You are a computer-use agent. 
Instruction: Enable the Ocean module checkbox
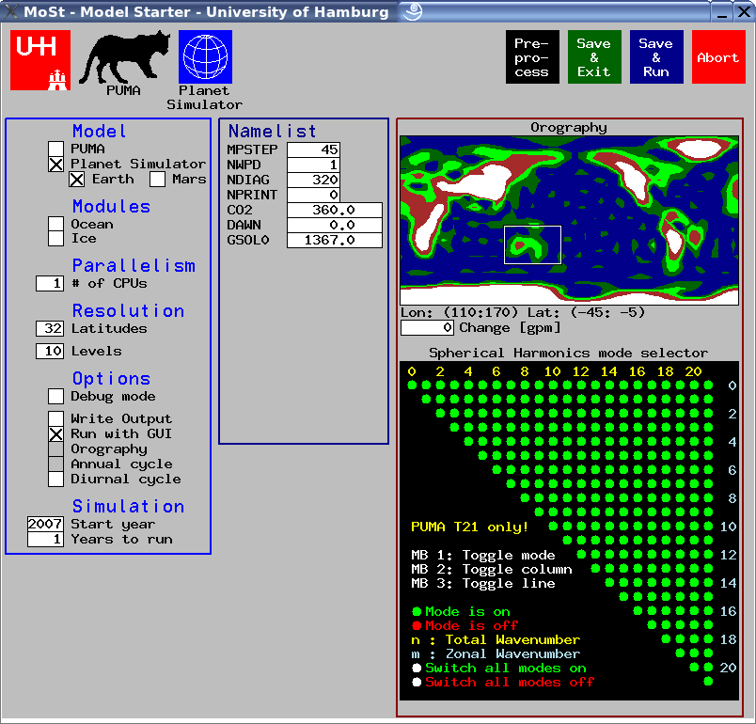[x=56, y=224]
